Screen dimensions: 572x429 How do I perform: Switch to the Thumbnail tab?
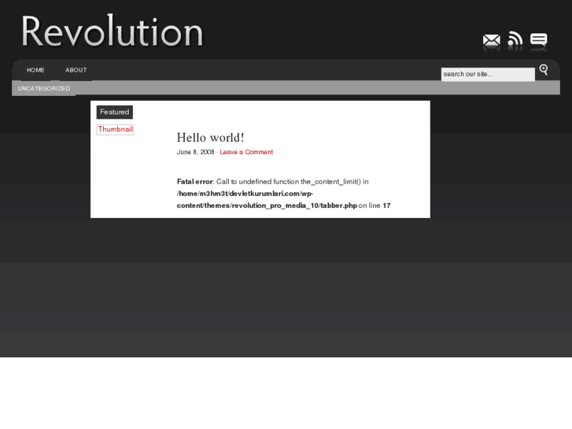click(115, 130)
